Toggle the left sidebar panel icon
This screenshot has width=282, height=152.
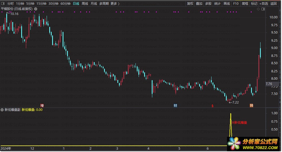tap(3, 3)
